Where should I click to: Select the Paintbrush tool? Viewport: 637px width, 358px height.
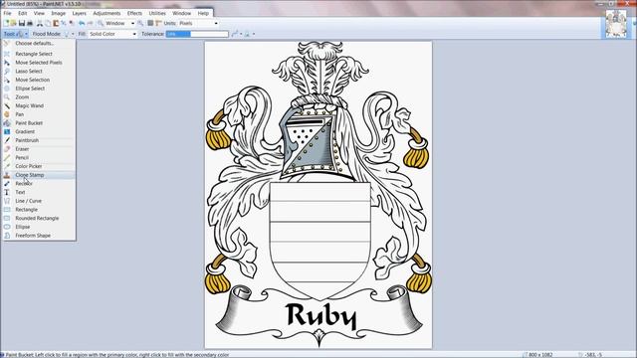pos(39,140)
